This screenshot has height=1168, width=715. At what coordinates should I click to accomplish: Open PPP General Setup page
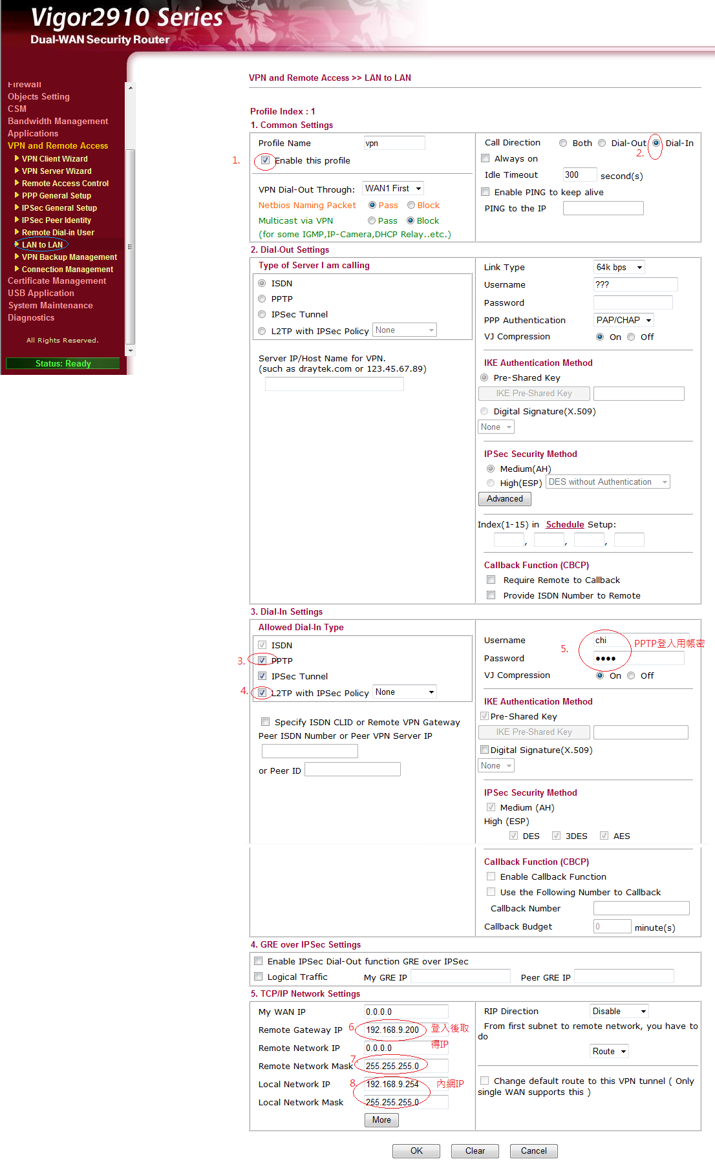click(56, 196)
